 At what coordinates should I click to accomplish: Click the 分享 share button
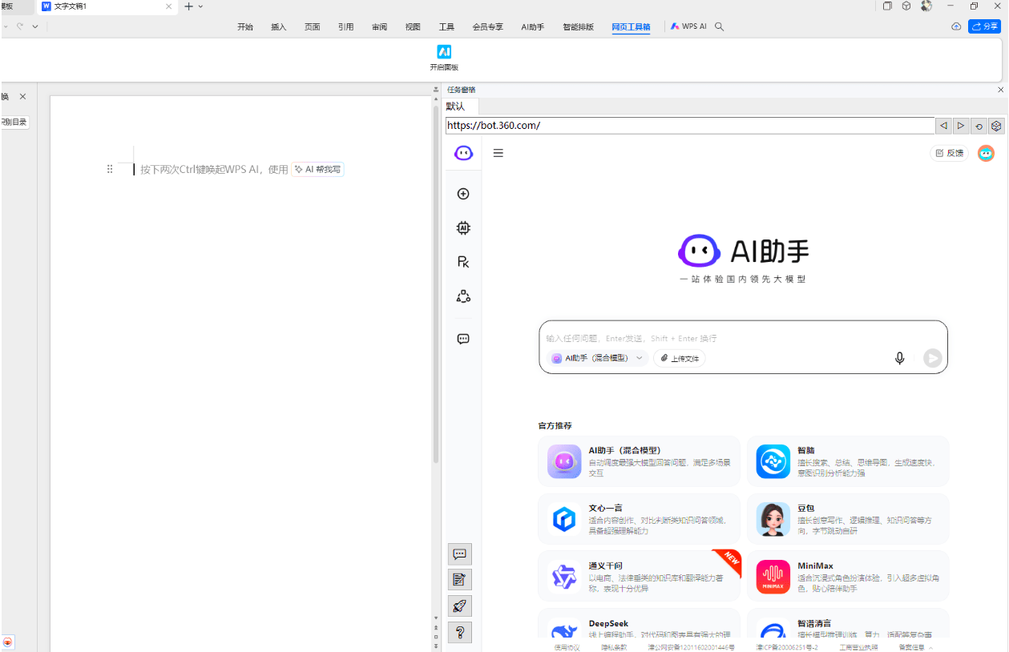tap(985, 26)
